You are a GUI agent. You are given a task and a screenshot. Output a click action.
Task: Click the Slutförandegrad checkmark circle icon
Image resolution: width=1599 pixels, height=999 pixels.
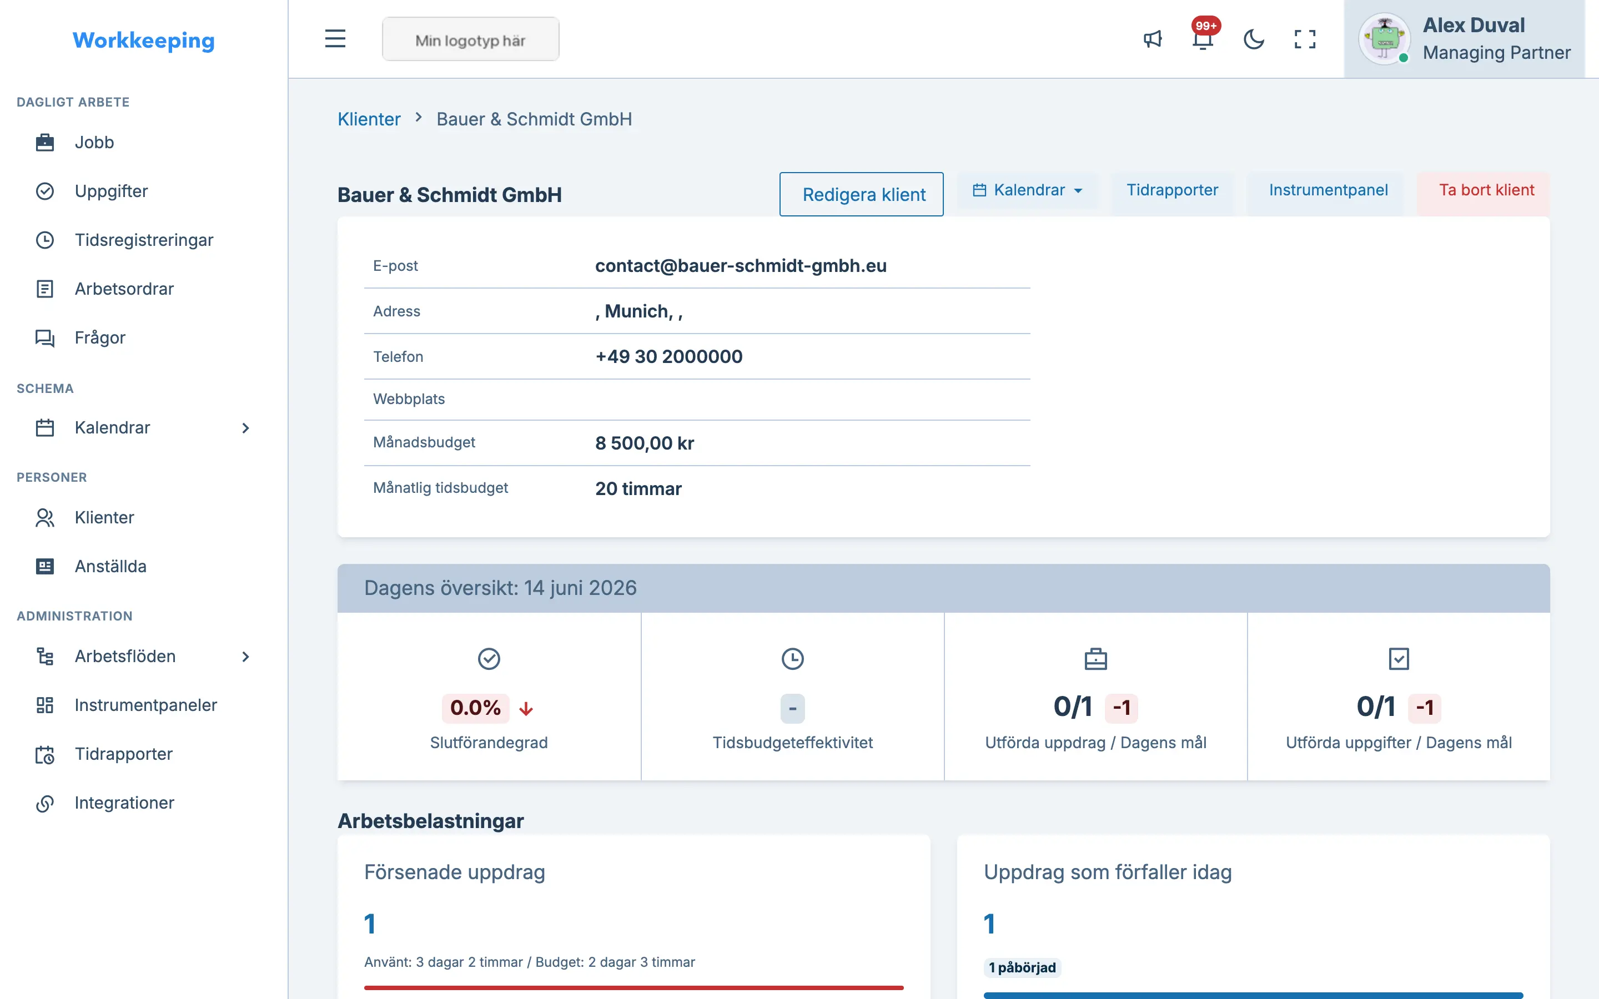(x=489, y=659)
